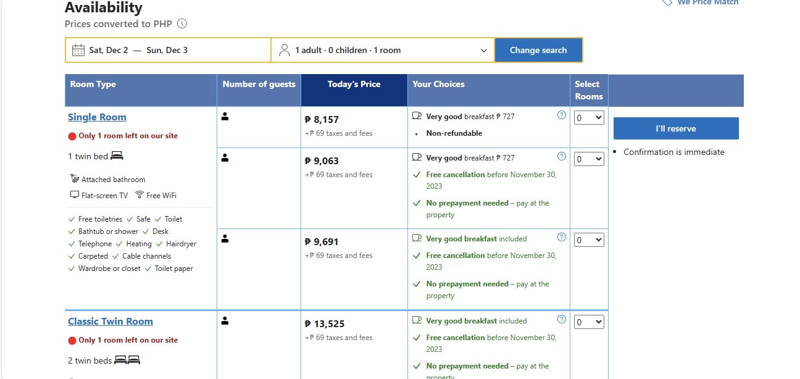800x379 pixels.
Task: Click the price match tag icon
Action: (x=667, y=2)
